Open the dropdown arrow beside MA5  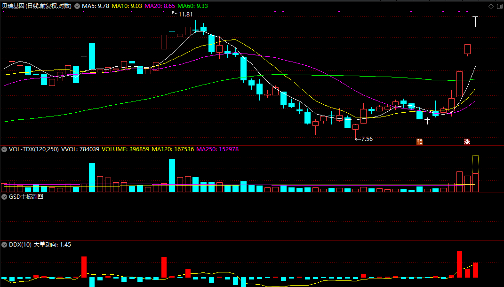point(77,6)
